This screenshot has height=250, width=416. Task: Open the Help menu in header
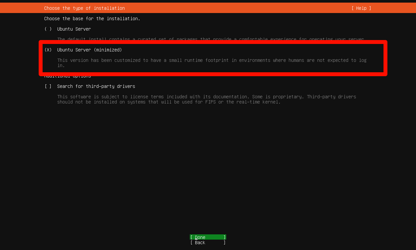coord(361,8)
